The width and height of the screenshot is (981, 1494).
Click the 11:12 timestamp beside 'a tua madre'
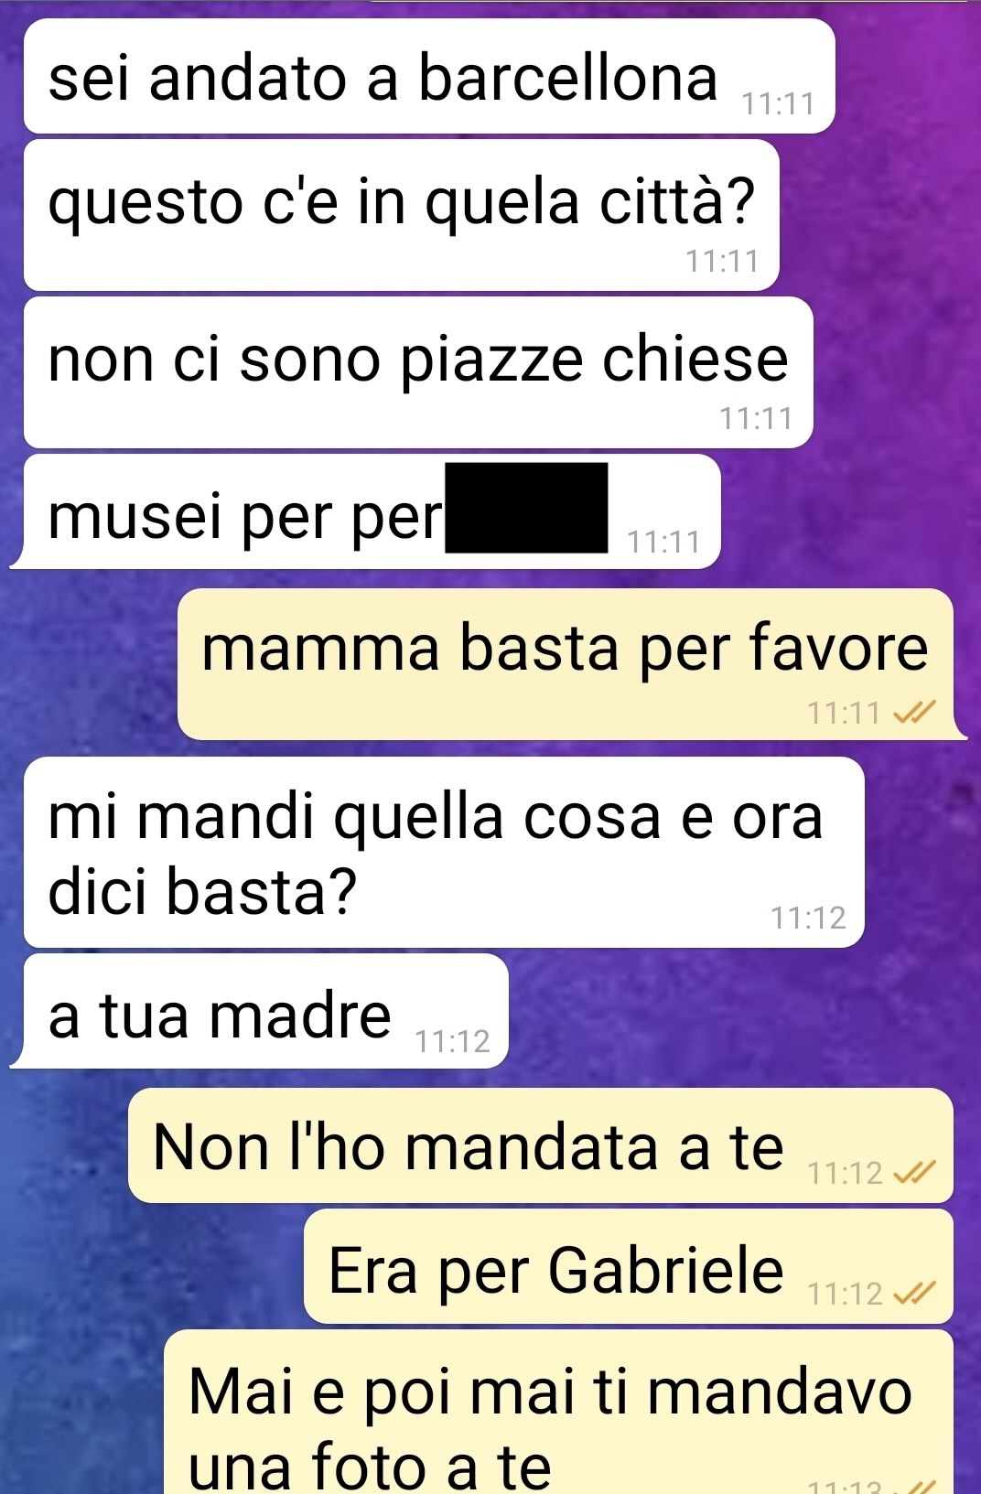[x=453, y=1041]
